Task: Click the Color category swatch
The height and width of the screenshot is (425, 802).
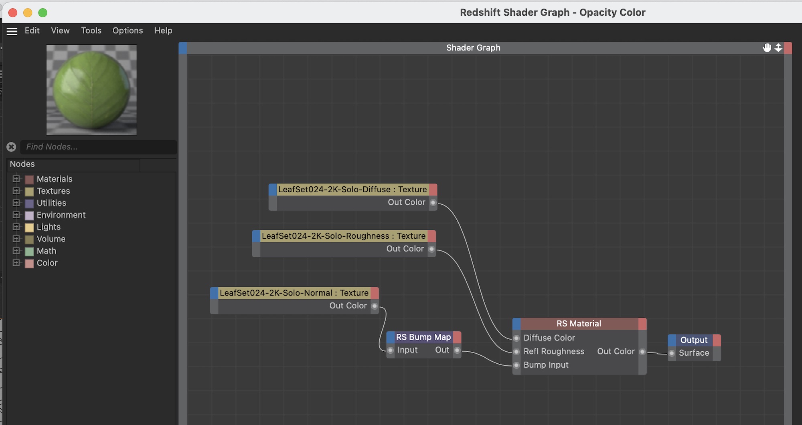Action: pos(29,264)
